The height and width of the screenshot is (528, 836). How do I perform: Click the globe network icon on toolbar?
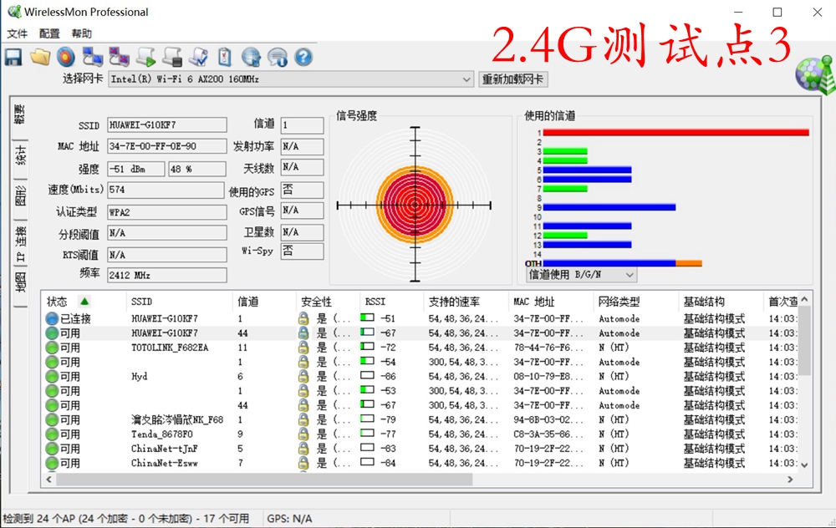coord(249,56)
